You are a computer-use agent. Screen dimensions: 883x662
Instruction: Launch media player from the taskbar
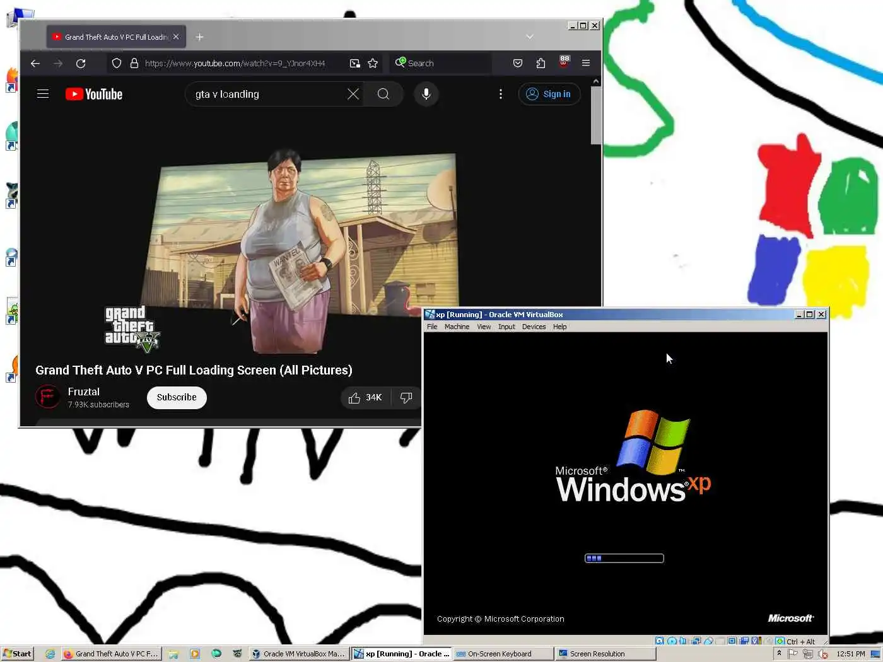[x=195, y=654]
